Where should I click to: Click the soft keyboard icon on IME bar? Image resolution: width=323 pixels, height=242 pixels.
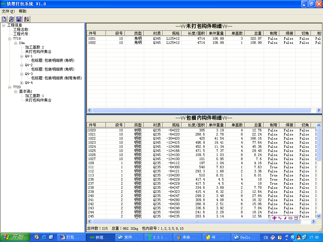291,218
